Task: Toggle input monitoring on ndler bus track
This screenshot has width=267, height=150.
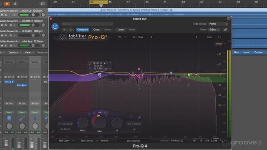Action: pos(15,45)
